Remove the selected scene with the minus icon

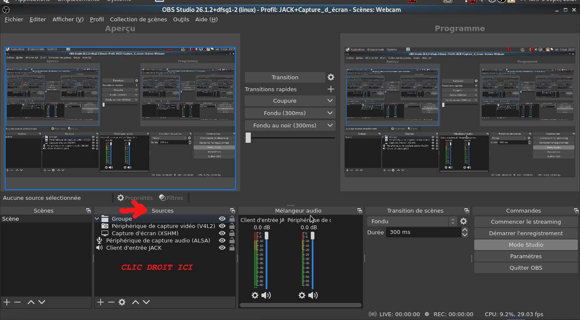click(17, 302)
